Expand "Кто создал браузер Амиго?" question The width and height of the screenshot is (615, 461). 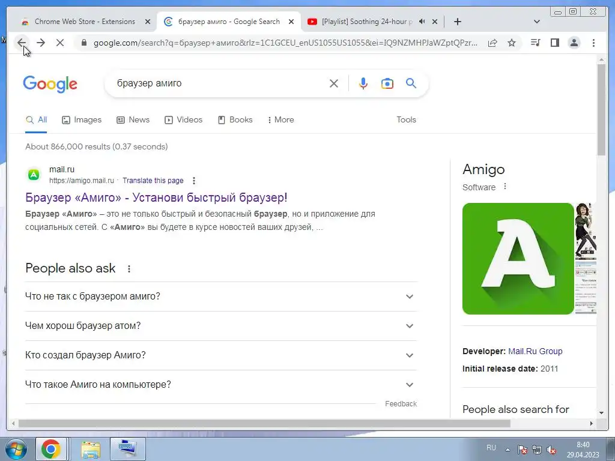(x=221, y=355)
